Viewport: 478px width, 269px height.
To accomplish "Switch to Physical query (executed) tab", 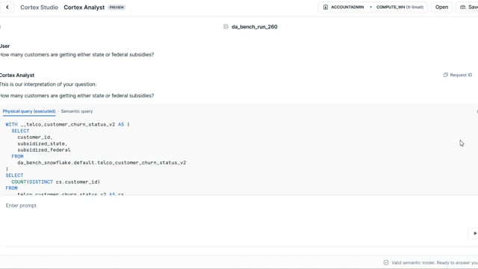I will coord(29,111).
